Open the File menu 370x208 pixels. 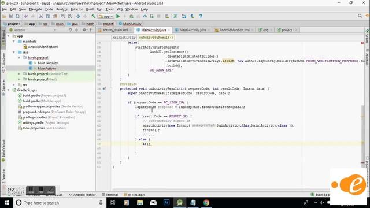pos(4,9)
